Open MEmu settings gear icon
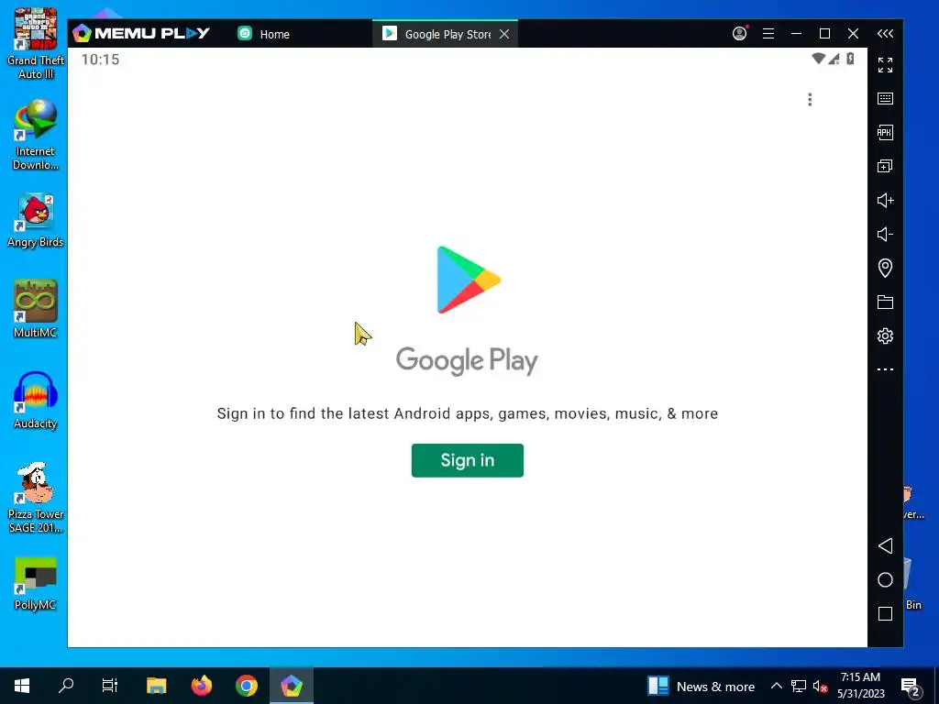This screenshot has height=704, width=939. [x=885, y=335]
